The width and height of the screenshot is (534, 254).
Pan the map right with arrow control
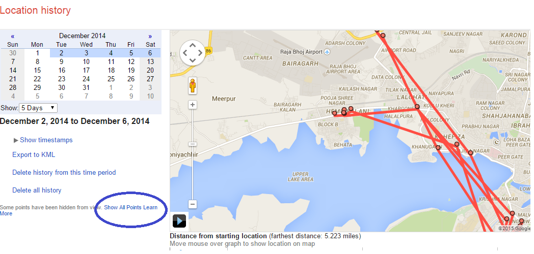click(200, 53)
